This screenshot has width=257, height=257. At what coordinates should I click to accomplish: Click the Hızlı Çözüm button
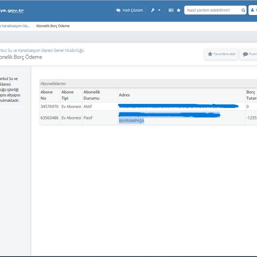click(130, 10)
